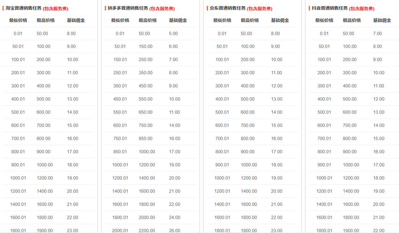399x233 pixels.
Task: Select 100.01 in the 抖音 table
Action: click(x=324, y=60)
